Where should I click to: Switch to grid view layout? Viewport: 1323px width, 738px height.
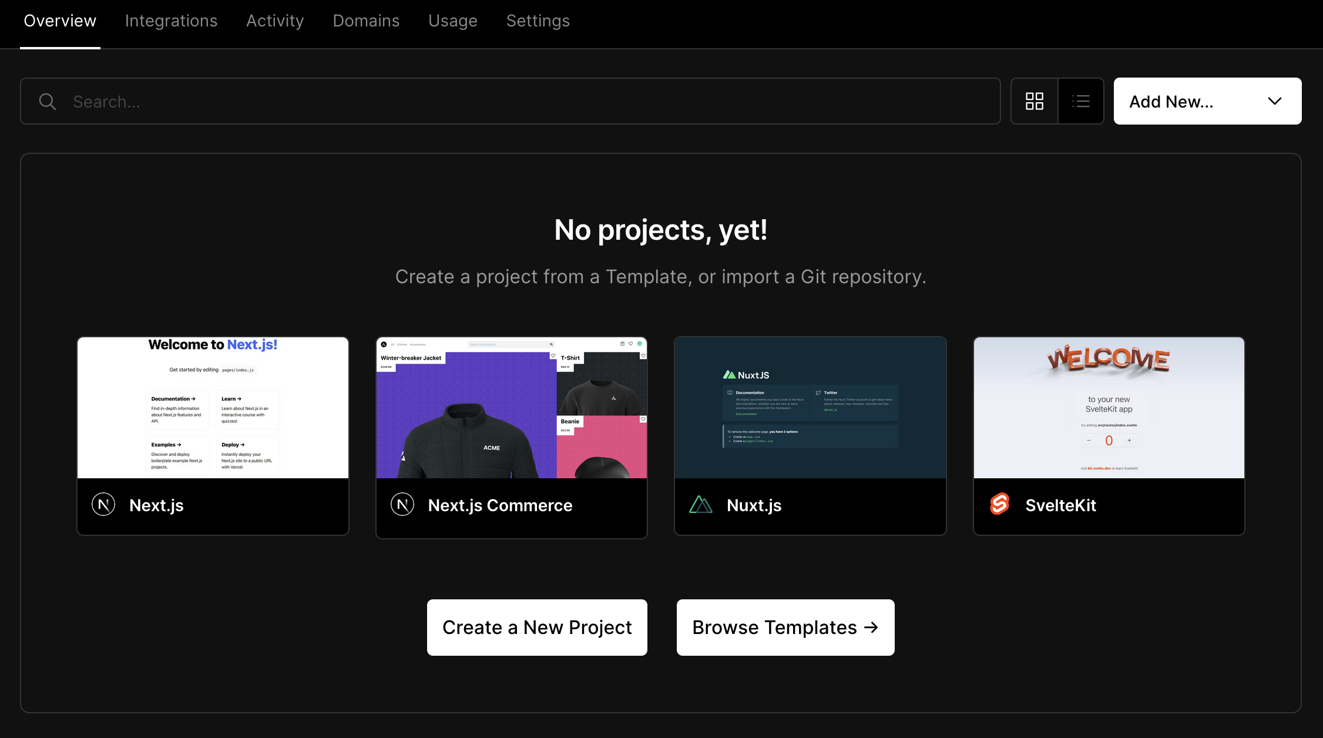pos(1034,101)
